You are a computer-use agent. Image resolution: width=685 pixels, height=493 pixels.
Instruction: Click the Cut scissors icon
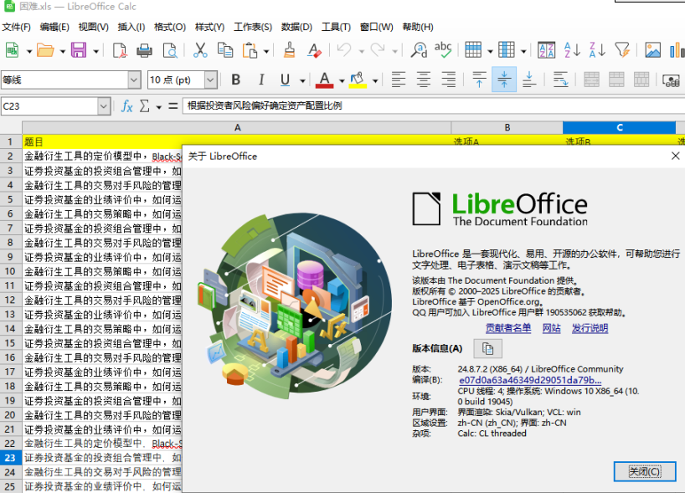click(200, 50)
